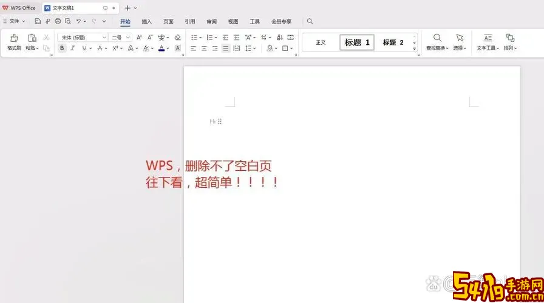Screen dimensions: 544x303
Task: Align text left
Action: coord(194,48)
